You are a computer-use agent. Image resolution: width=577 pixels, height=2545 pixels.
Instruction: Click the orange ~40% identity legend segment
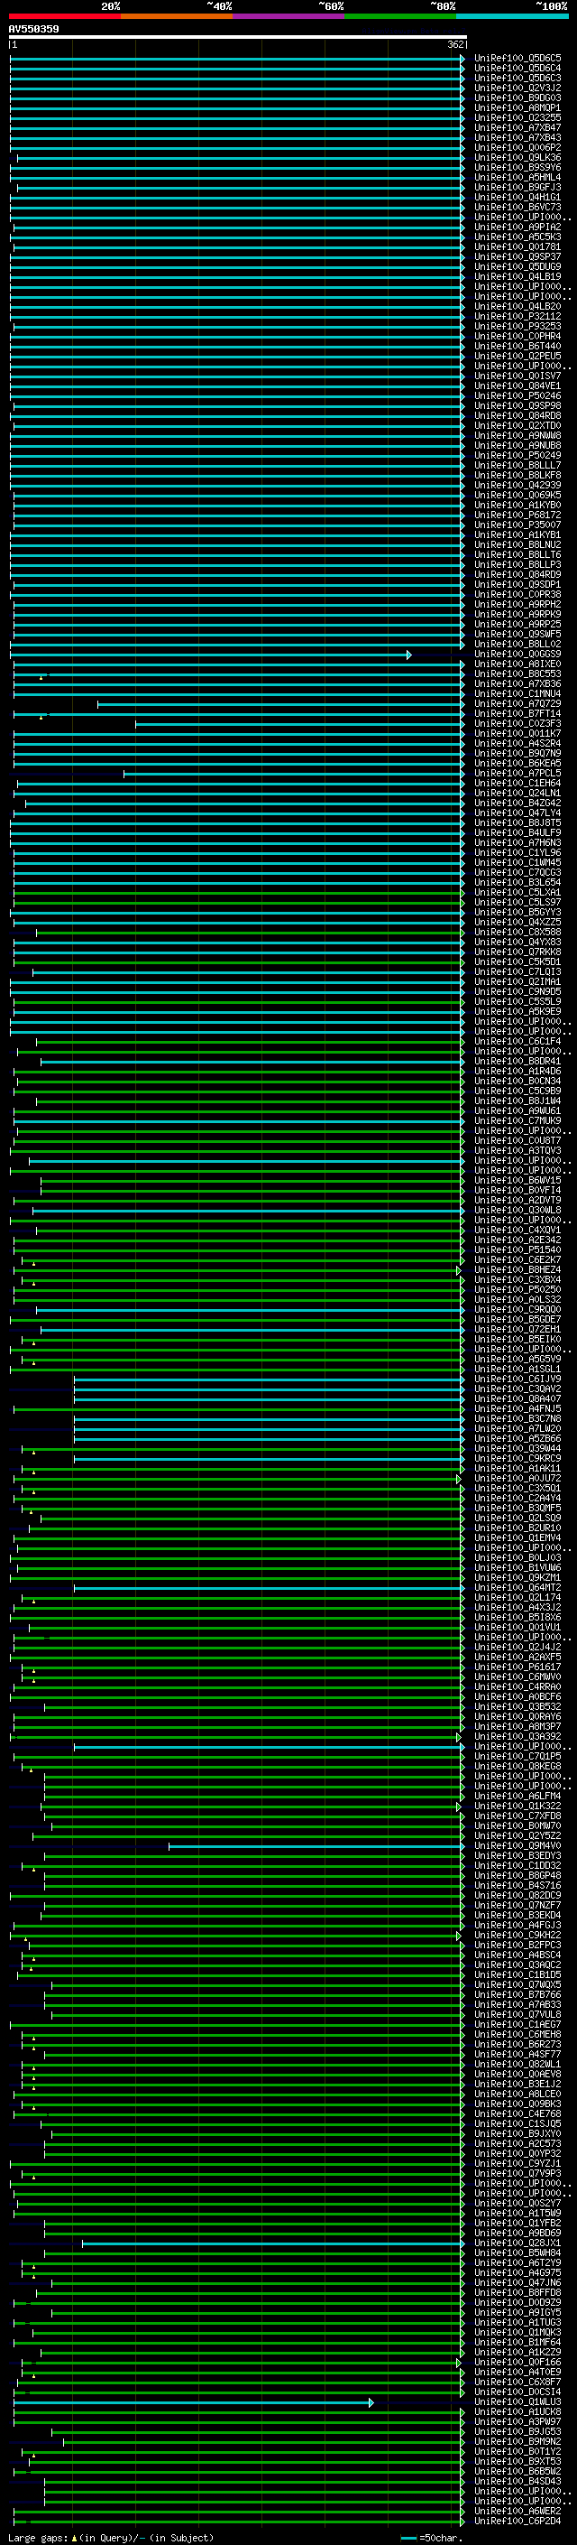point(176,16)
